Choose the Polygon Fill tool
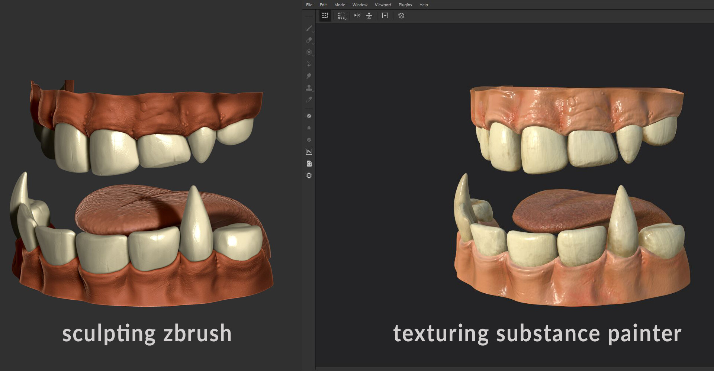Image resolution: width=714 pixels, height=371 pixels. 309,64
